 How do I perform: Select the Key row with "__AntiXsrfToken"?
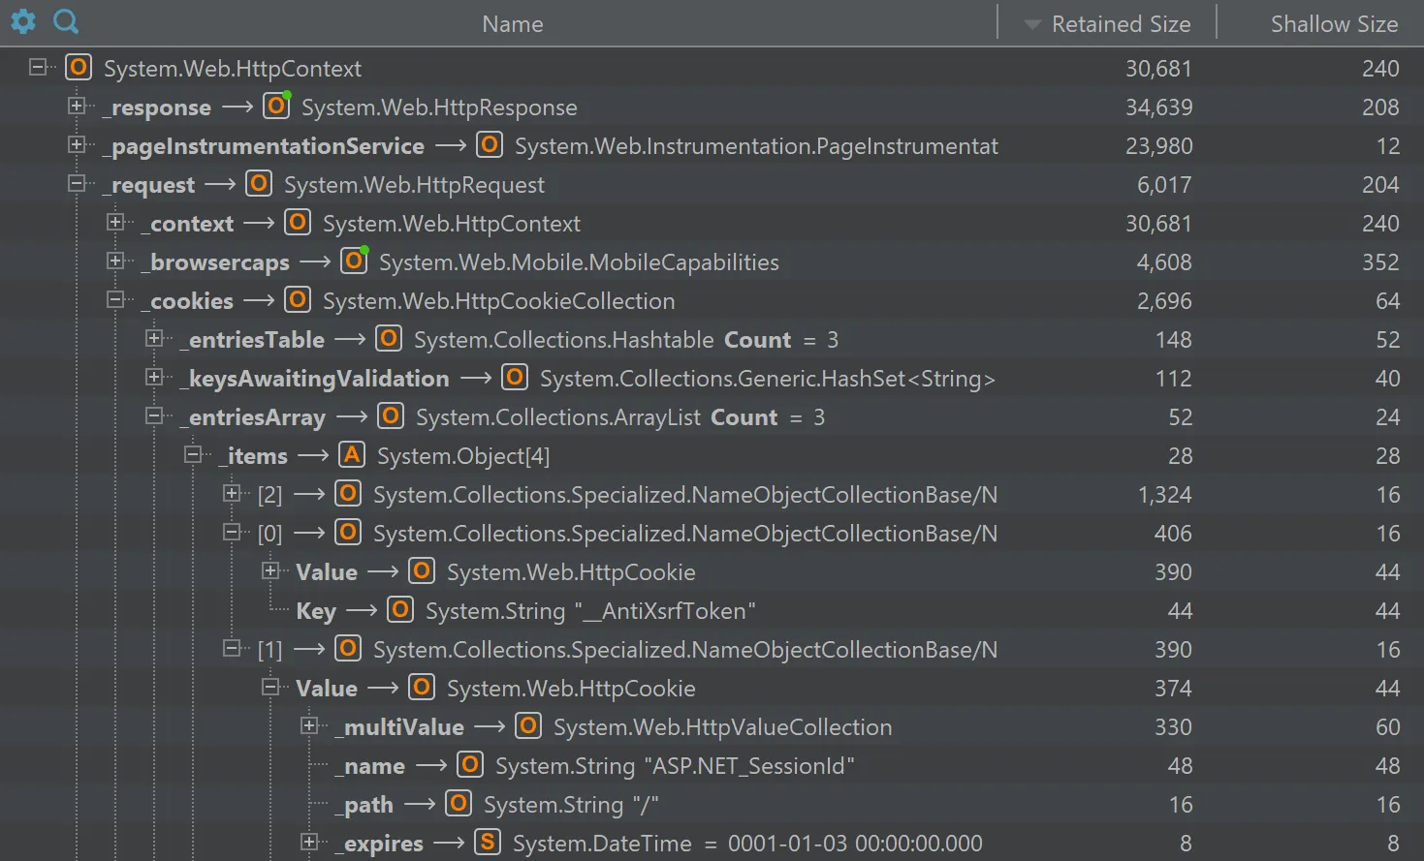712,610
